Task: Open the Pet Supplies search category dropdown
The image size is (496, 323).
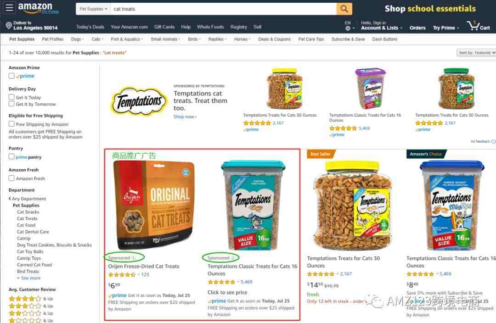Action: [93, 9]
